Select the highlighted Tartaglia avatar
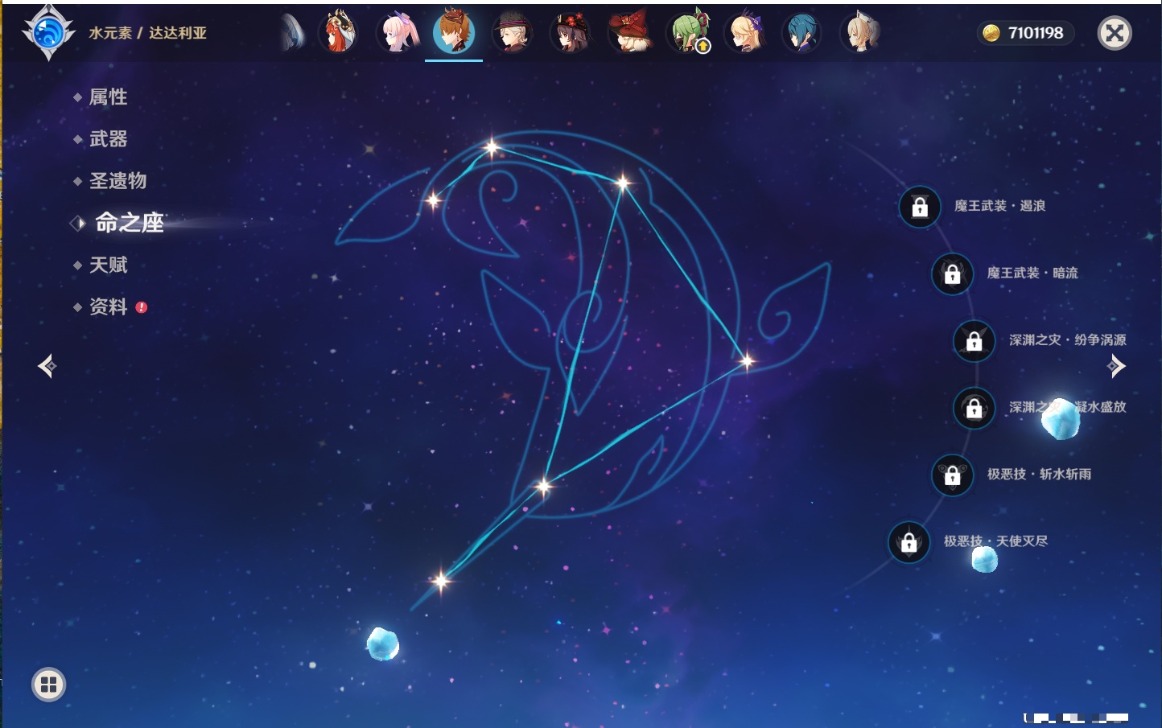1162x728 pixels. (x=454, y=33)
